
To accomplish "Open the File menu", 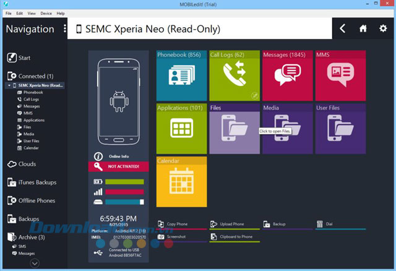I will (8, 14).
